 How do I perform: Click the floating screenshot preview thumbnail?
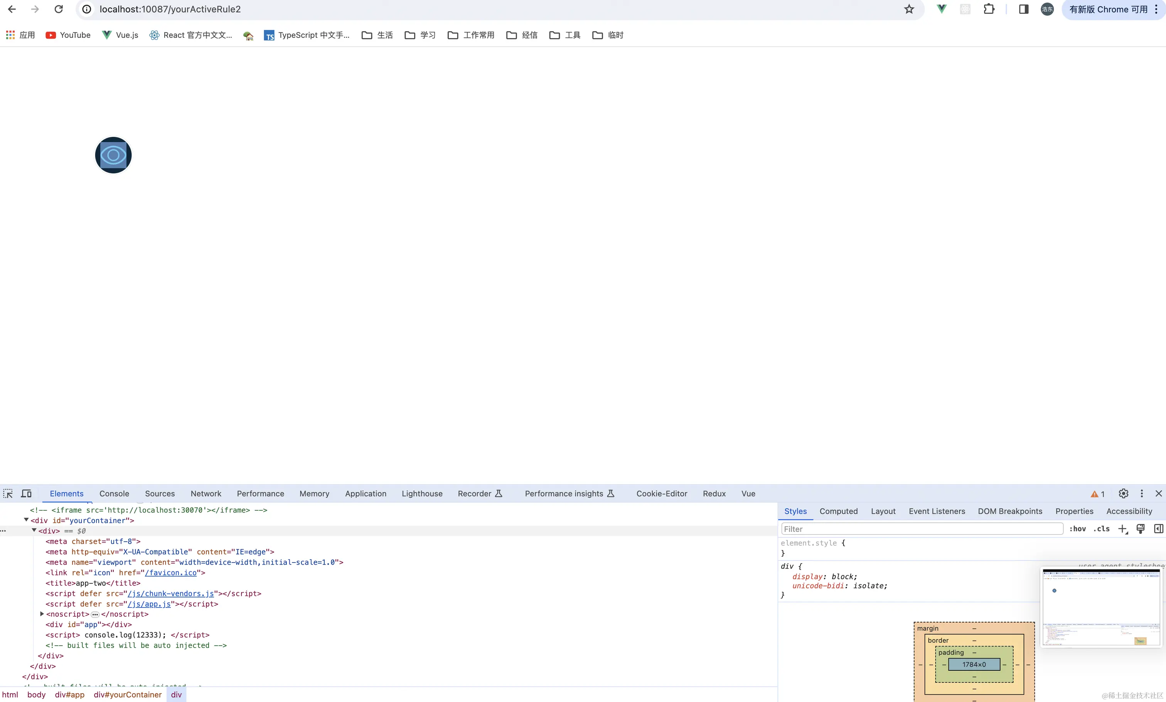tap(1101, 607)
